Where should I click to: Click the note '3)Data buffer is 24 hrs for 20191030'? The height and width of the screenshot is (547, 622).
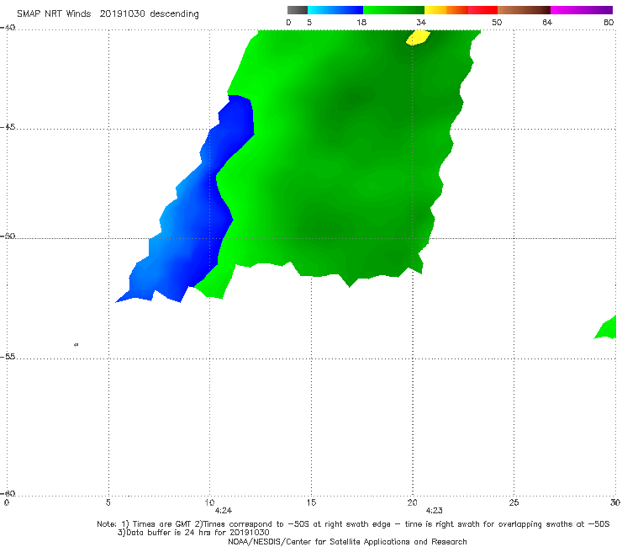click(x=193, y=533)
